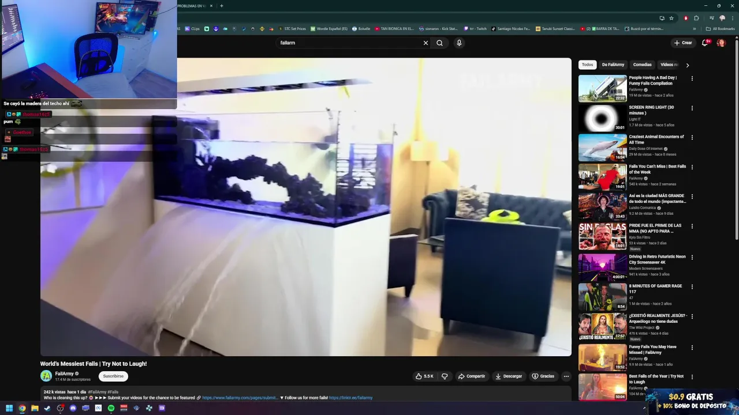This screenshot has height=415, width=739.
Task: Open options for Craziest Animal Encounters video
Action: (x=692, y=138)
